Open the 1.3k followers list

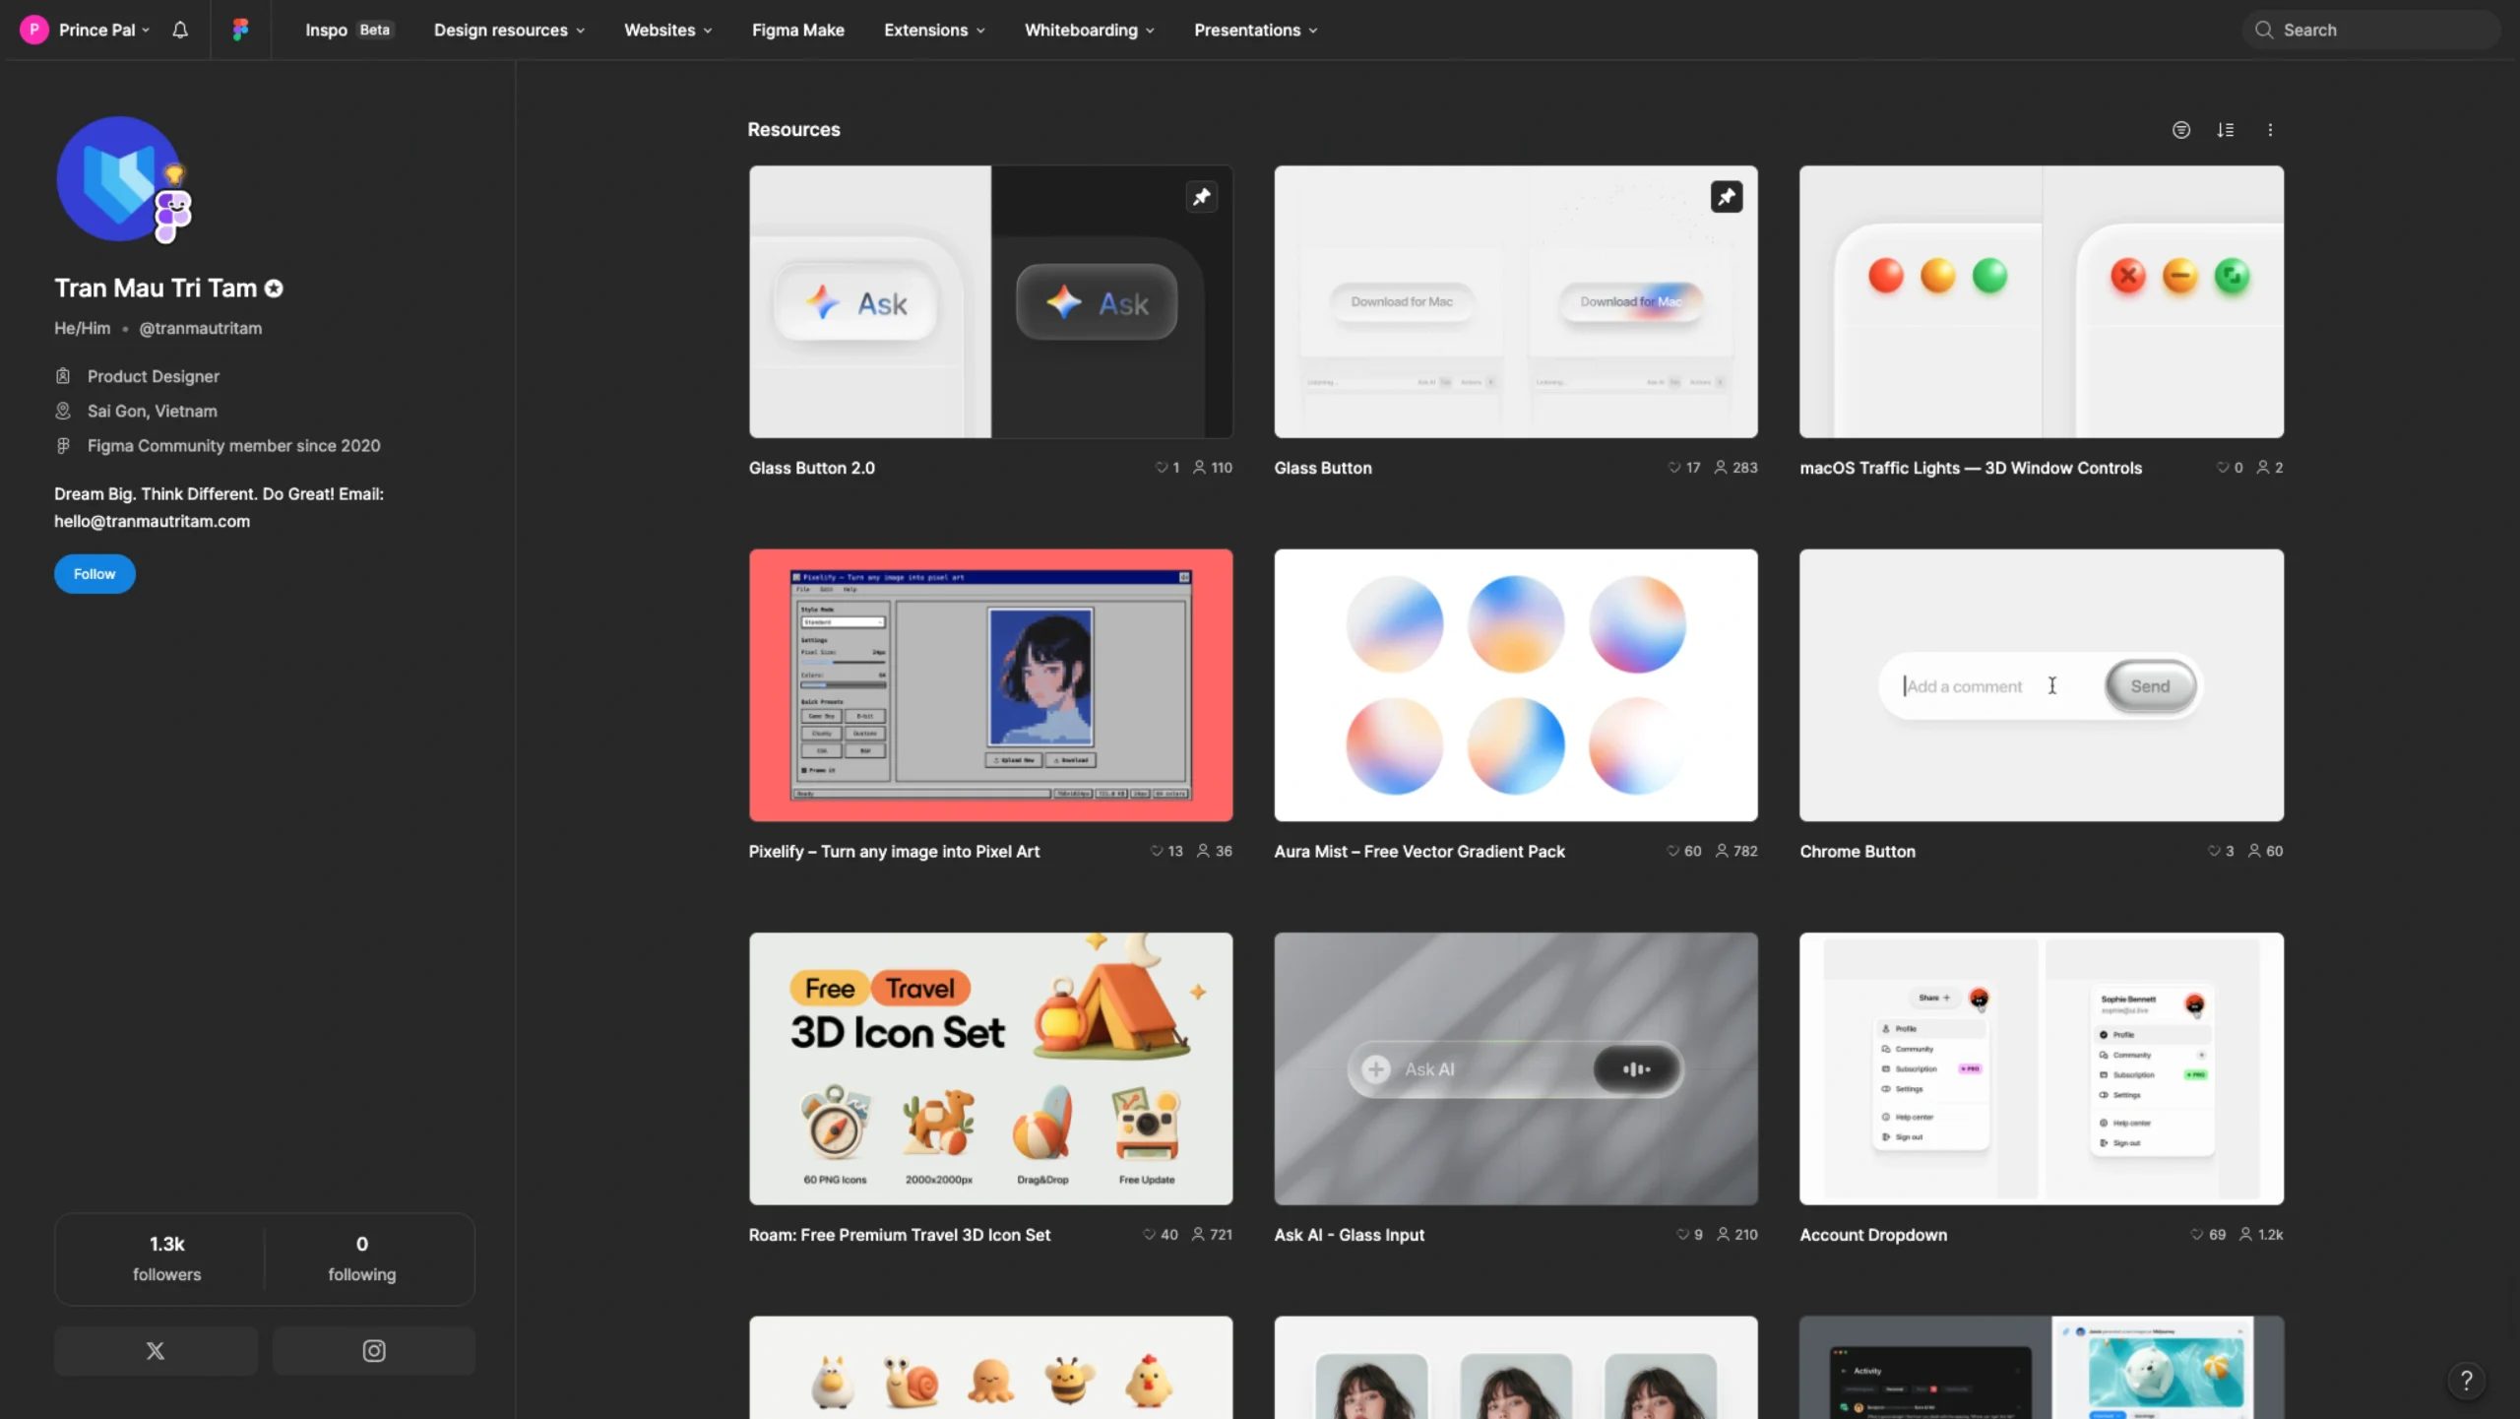pyautogui.click(x=166, y=1258)
